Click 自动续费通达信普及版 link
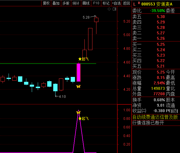 pos(155,117)
